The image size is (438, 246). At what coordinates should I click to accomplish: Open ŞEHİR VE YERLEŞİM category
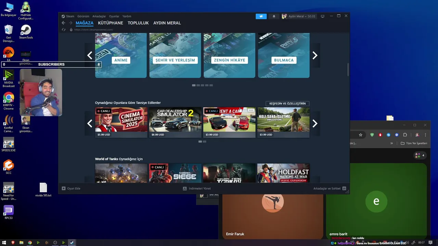pyautogui.click(x=175, y=55)
